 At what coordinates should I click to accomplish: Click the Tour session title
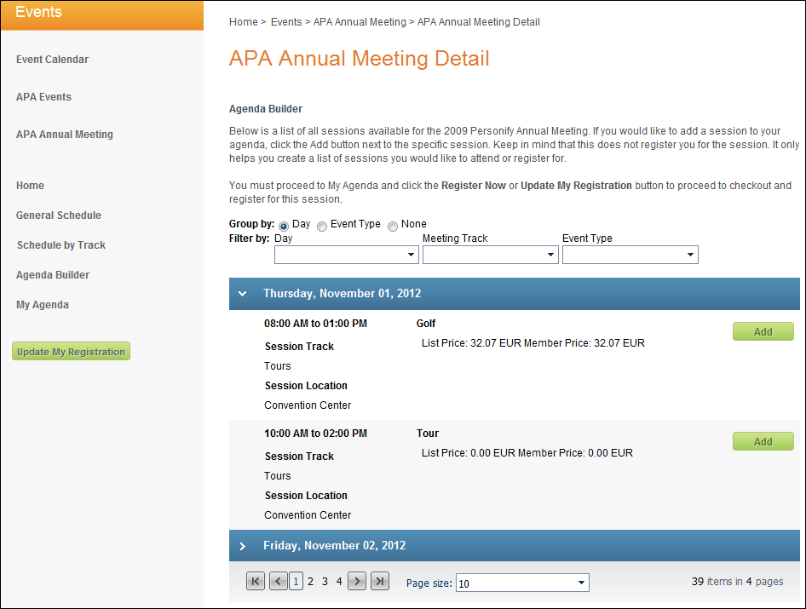428,434
